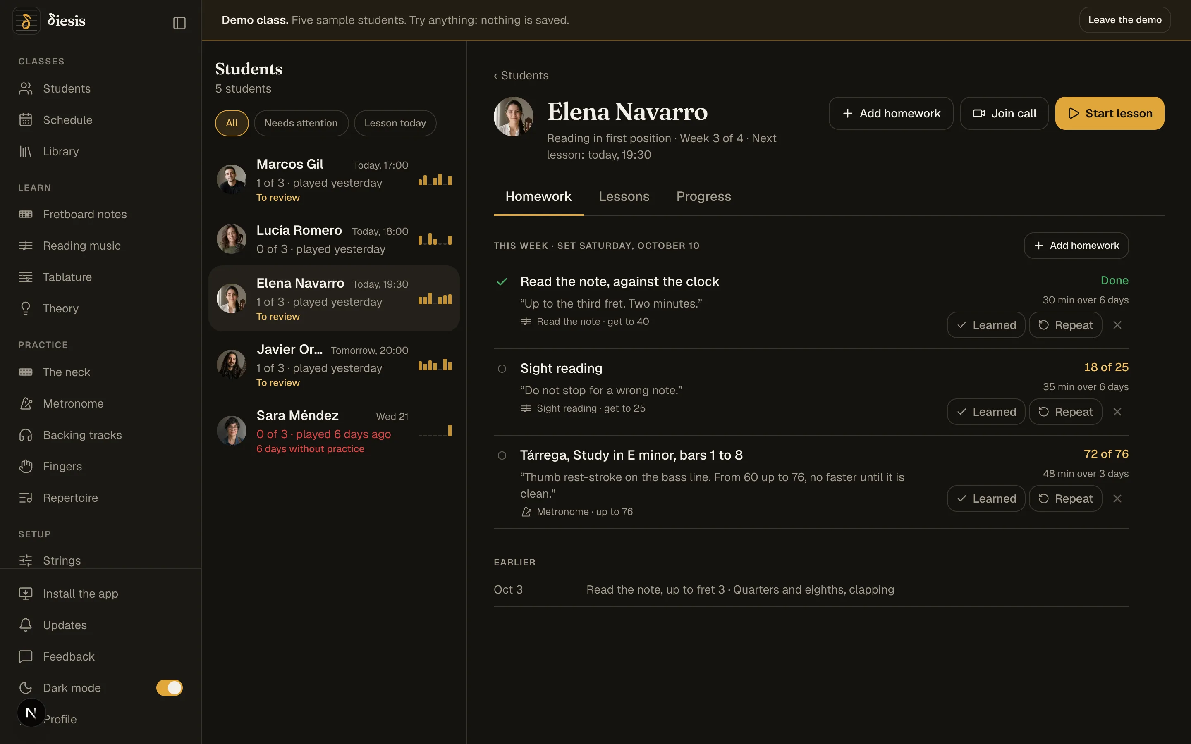The image size is (1191, 744).
Task: Filter students by Lesson today
Action: tap(395, 123)
